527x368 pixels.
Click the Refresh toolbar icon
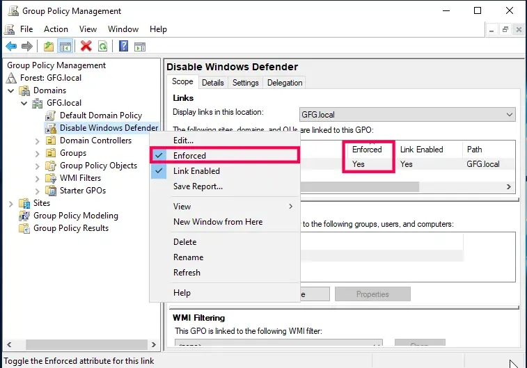pos(102,47)
